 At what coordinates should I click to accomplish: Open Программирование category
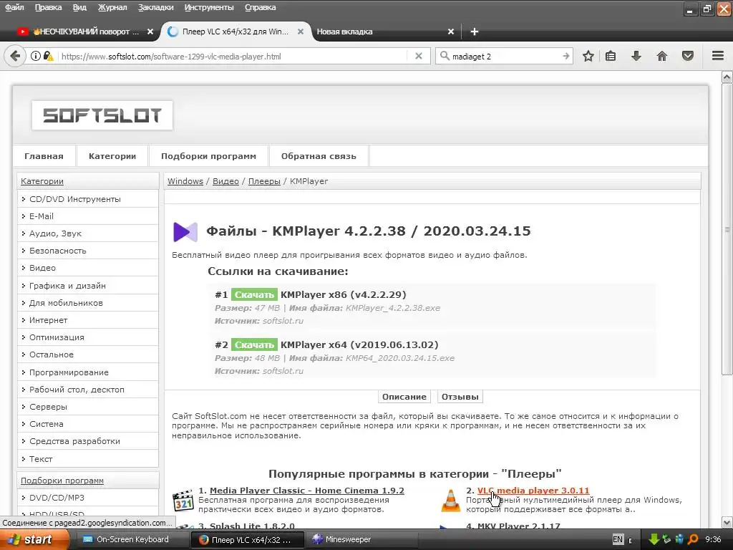click(x=88, y=372)
